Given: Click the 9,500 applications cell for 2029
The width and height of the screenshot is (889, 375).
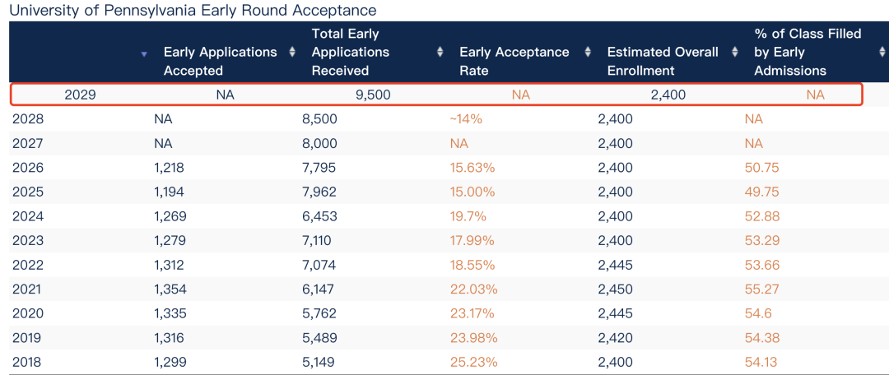Looking at the screenshot, I should click(x=373, y=95).
